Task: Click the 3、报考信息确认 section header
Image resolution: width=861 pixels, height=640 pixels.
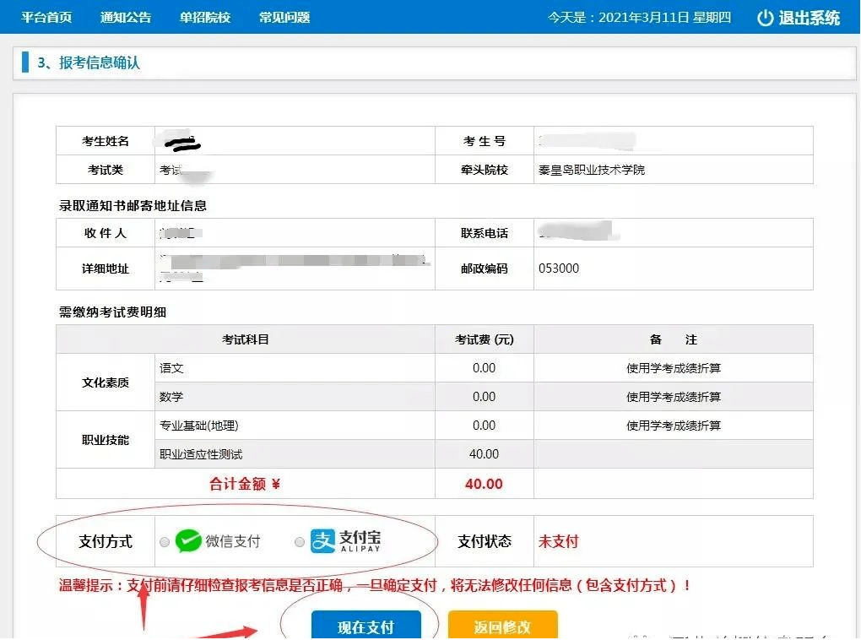Action: tap(88, 62)
